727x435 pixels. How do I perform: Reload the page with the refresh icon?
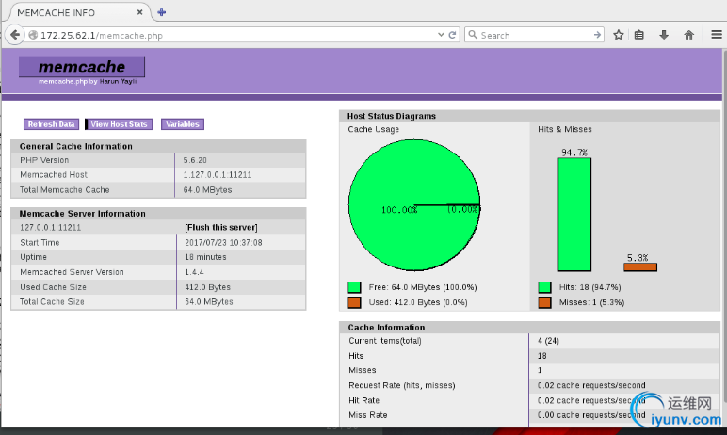453,35
